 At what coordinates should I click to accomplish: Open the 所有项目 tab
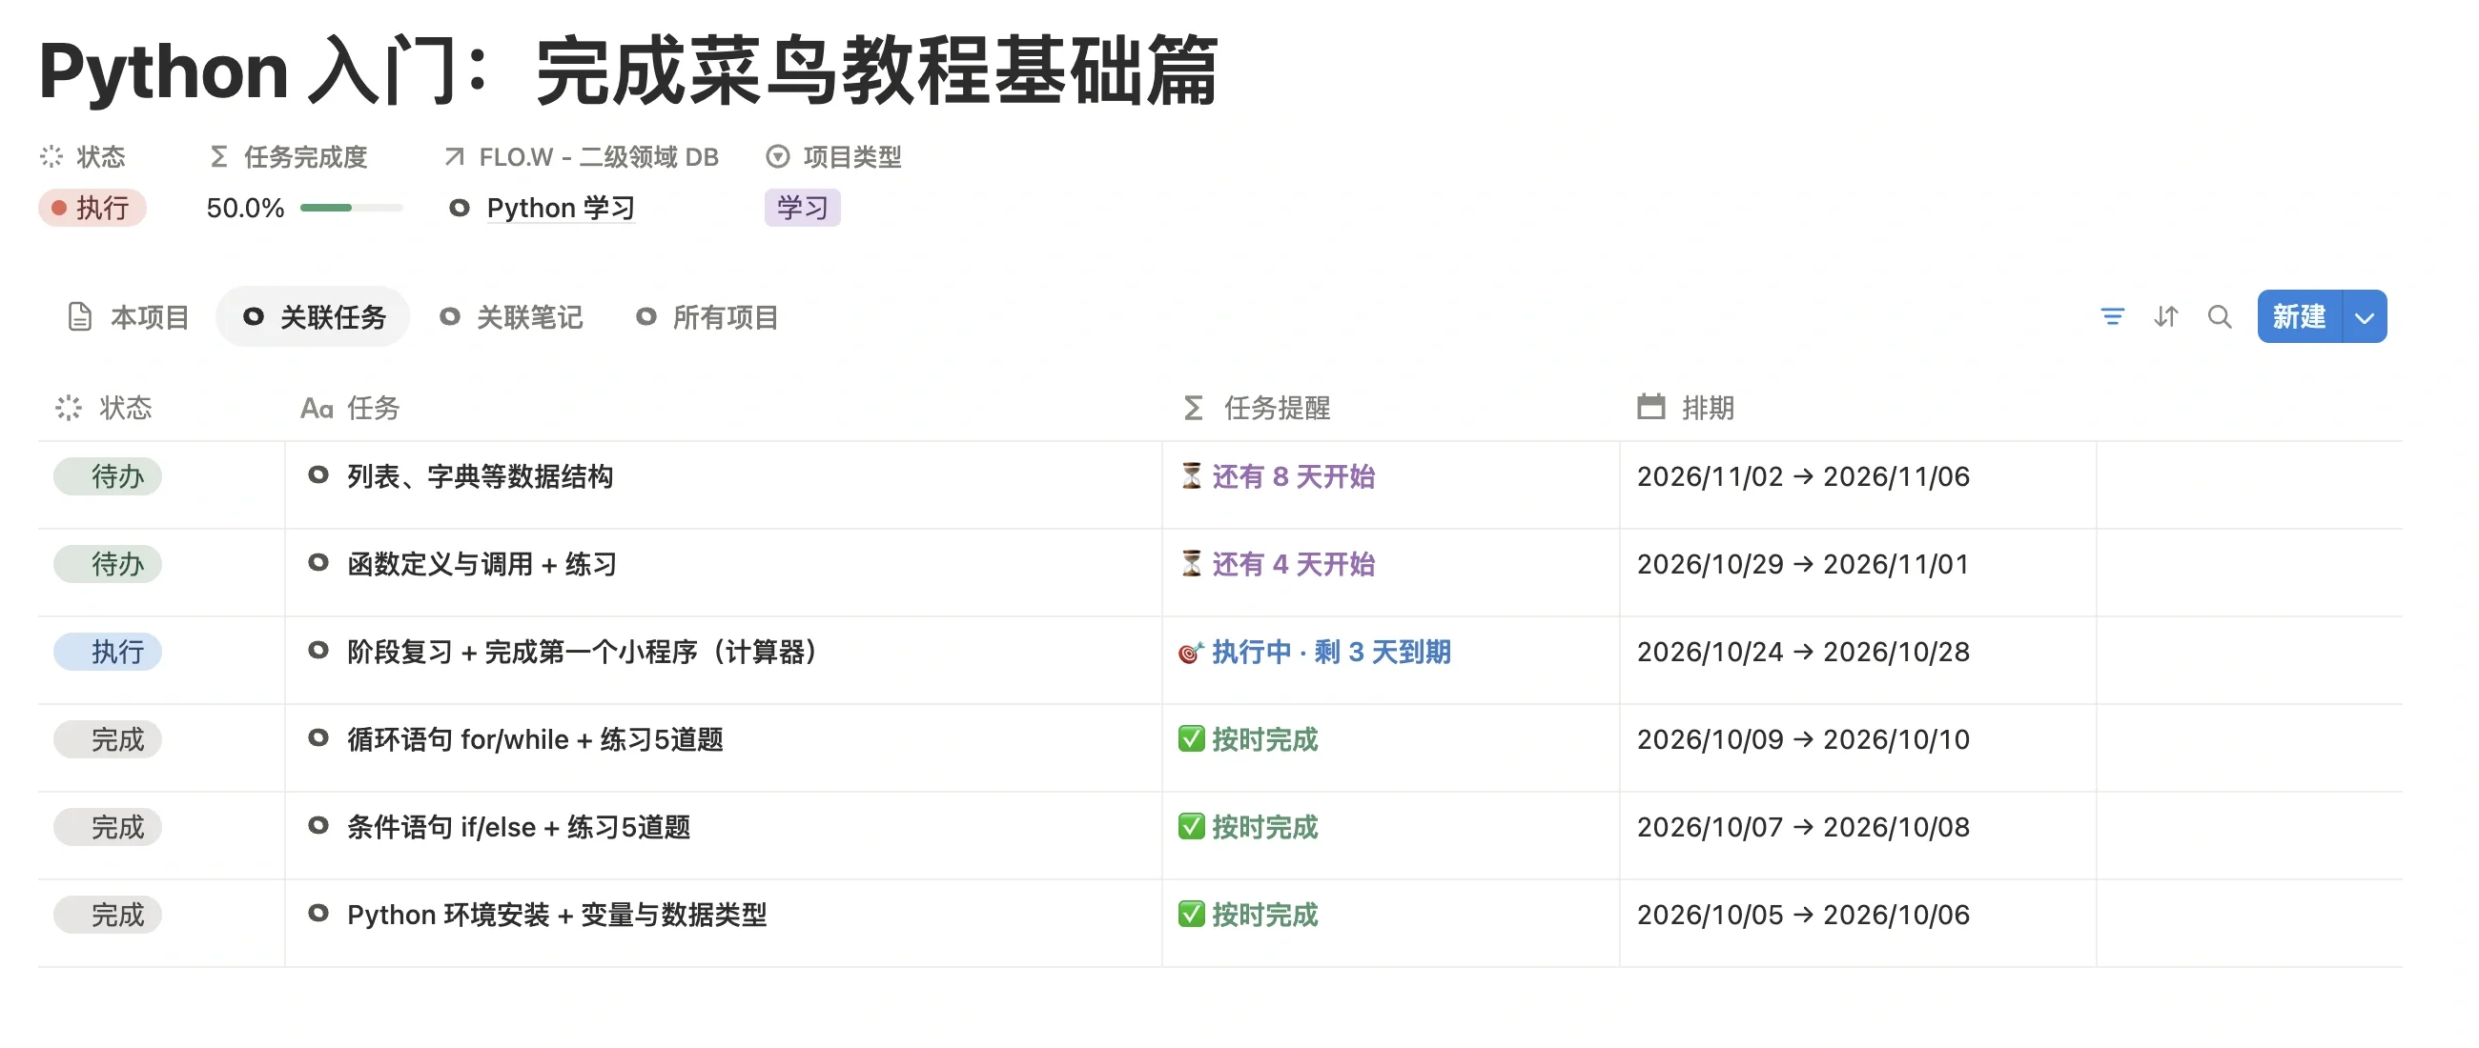(707, 317)
